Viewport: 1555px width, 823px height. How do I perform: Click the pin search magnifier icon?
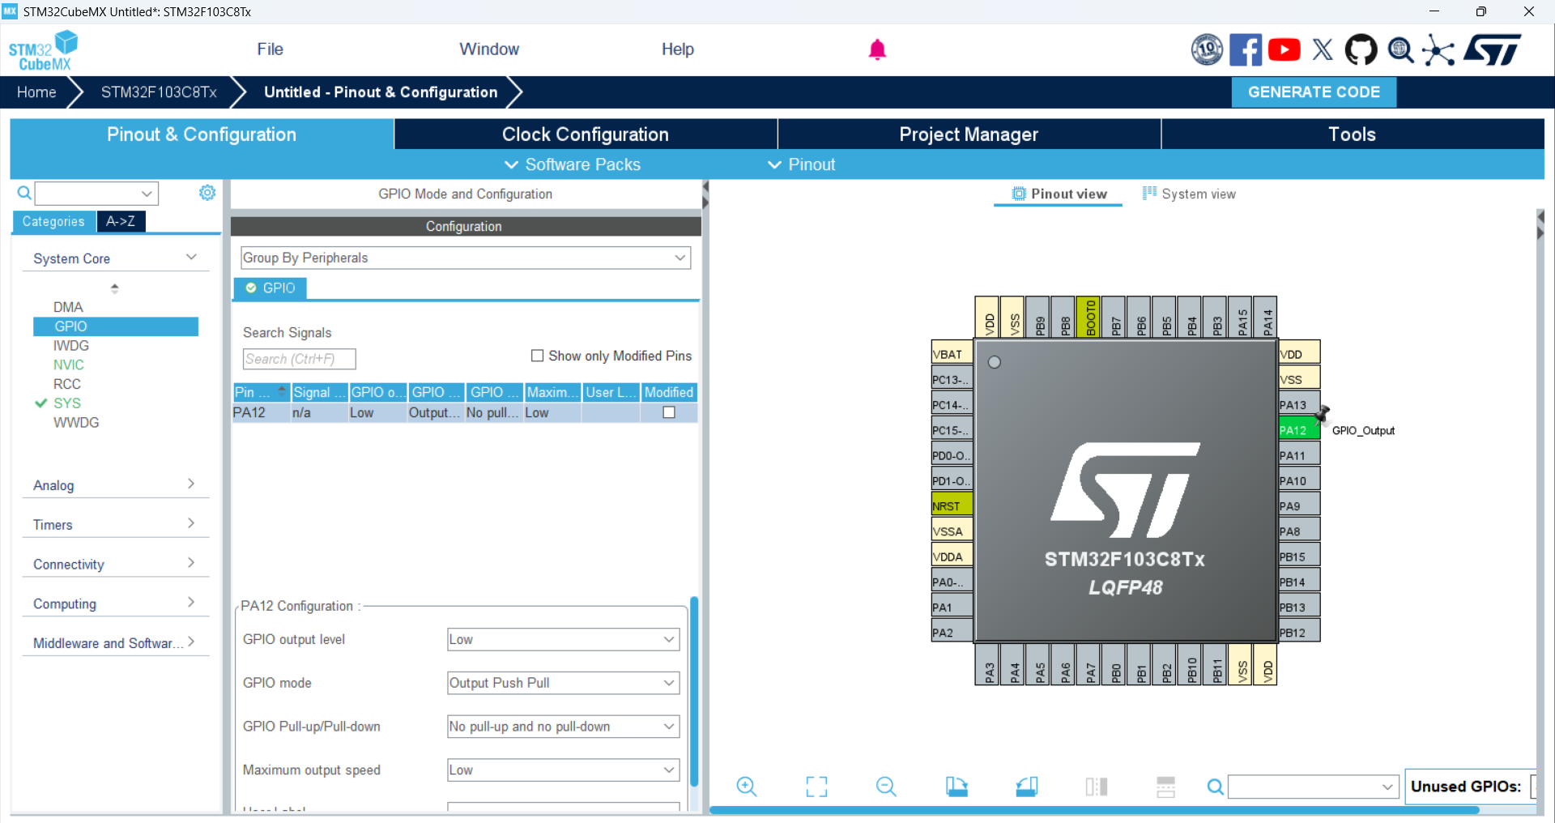1215,787
